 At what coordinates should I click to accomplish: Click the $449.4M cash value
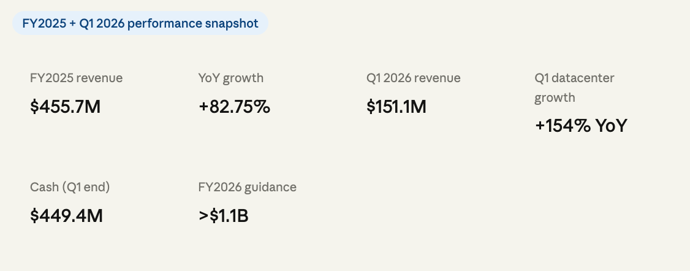point(66,216)
